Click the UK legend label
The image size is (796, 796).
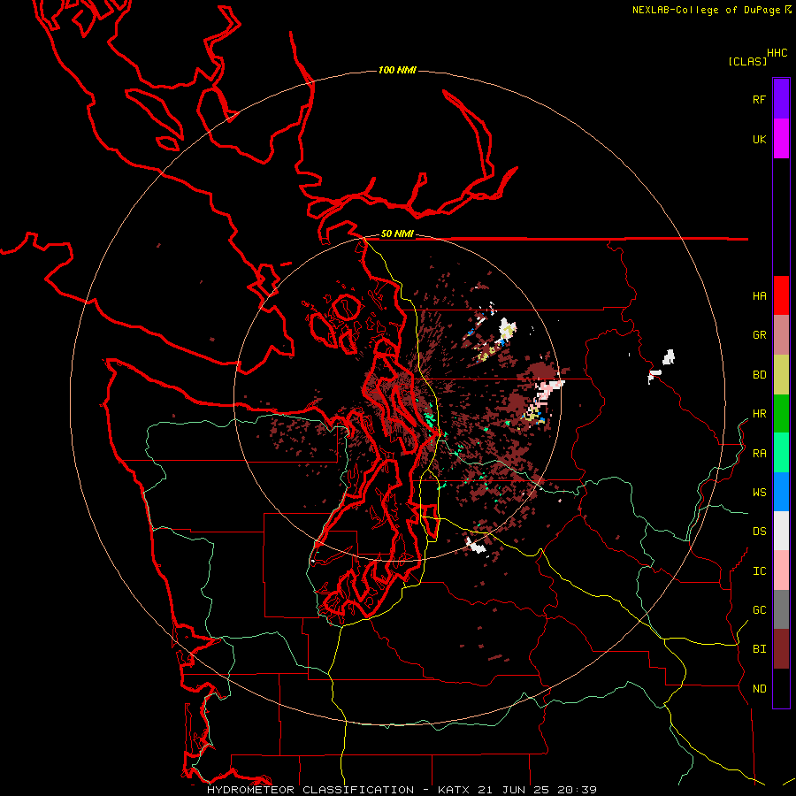click(x=759, y=139)
